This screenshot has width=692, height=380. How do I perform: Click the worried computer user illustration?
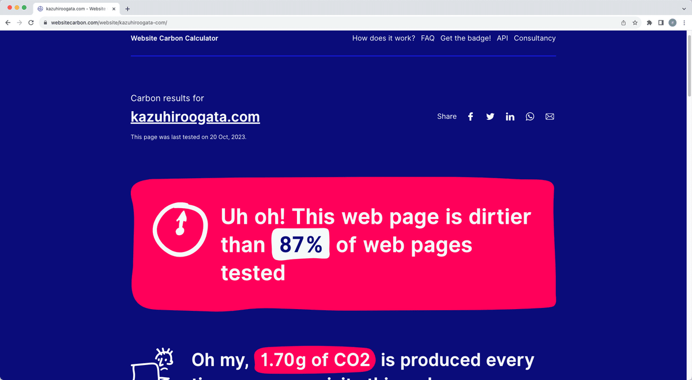point(153,364)
